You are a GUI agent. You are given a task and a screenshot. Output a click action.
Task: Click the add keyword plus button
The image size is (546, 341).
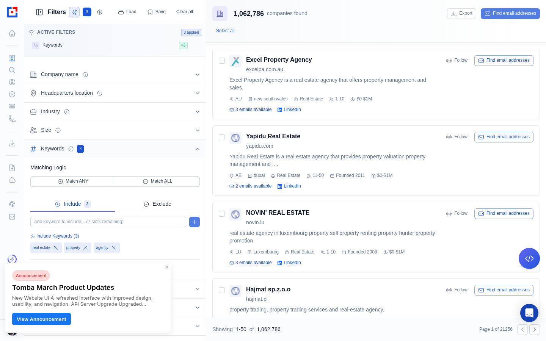pyautogui.click(x=195, y=222)
